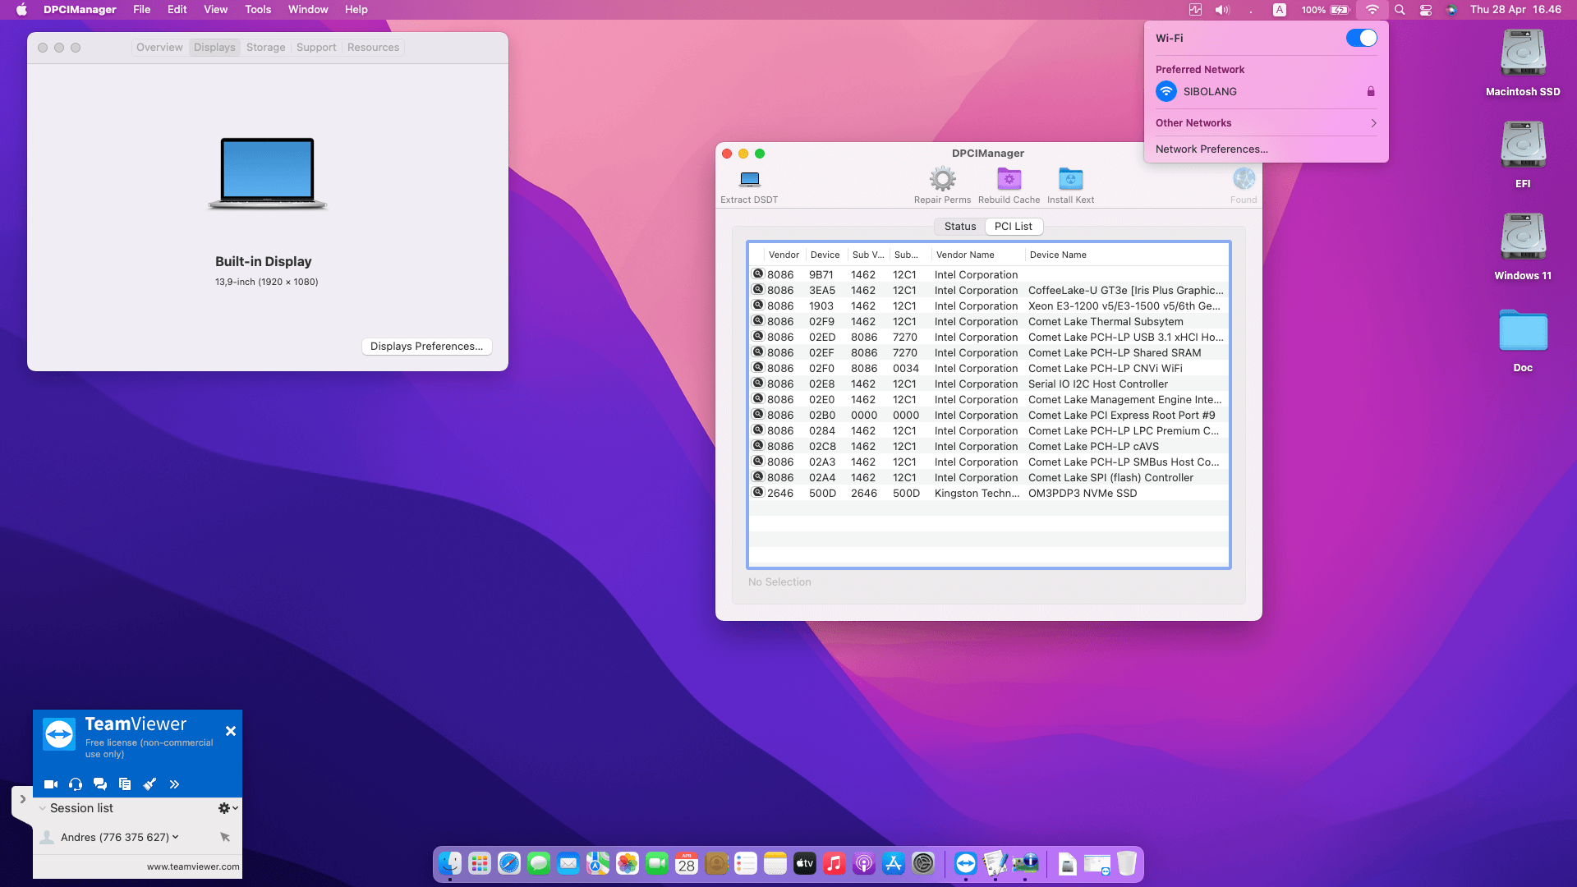The width and height of the screenshot is (1577, 887).
Task: Open the Support tab in About window
Action: click(x=316, y=48)
